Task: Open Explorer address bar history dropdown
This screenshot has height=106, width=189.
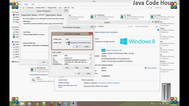Action: point(149,8)
